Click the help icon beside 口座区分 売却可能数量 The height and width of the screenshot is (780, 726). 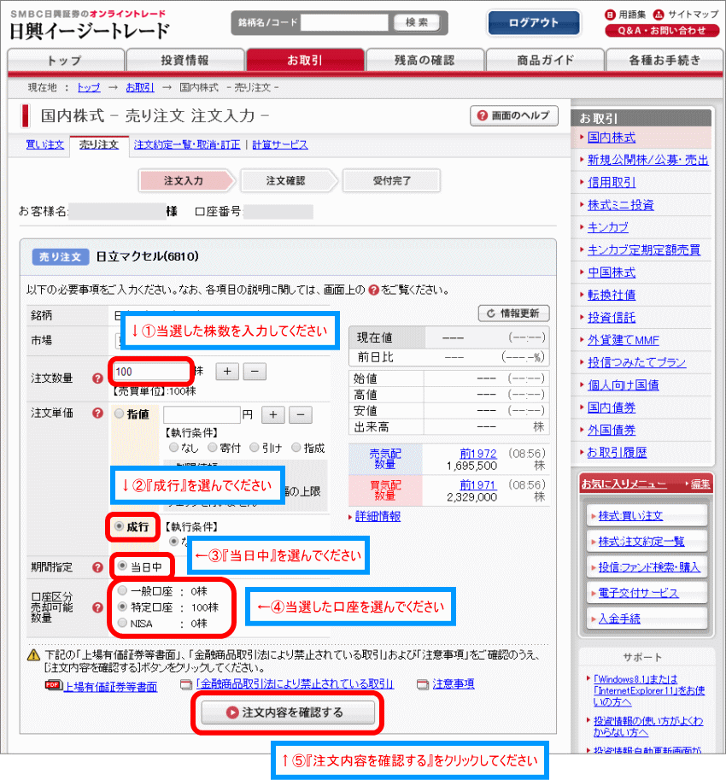pos(97,607)
